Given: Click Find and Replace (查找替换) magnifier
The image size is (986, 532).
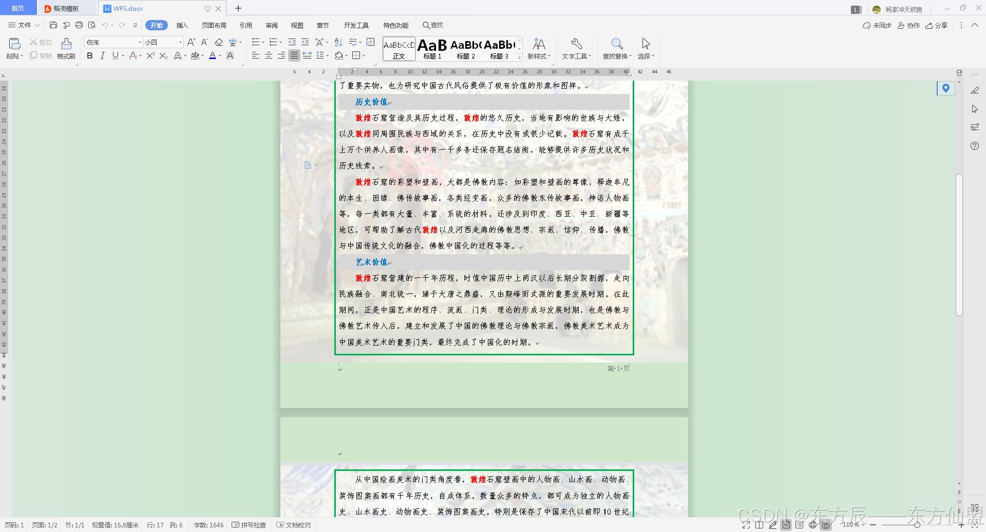Looking at the screenshot, I should 617,49.
